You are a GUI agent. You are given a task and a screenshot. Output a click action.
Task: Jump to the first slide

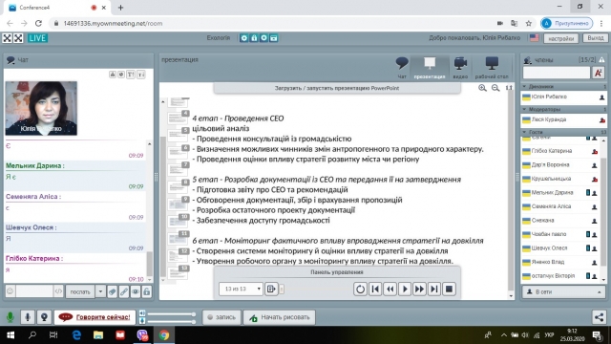[x=375, y=289]
